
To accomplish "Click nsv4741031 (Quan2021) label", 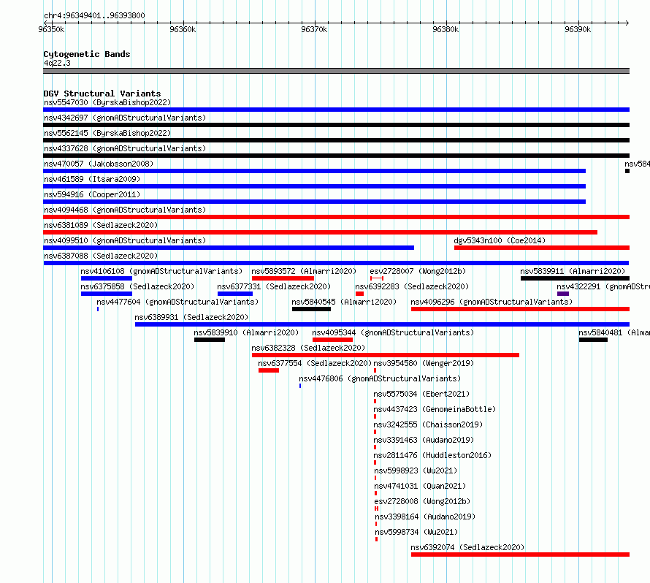I will click(421, 486).
